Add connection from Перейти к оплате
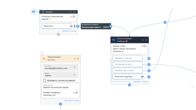The width and height of the screenshot is (196, 110). click(149, 58)
